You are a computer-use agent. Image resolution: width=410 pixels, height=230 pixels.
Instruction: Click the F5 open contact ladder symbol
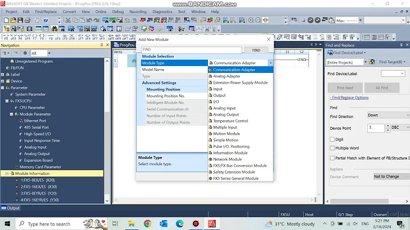click(x=6, y=37)
